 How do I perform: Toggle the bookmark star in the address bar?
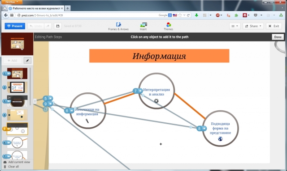tap(180, 15)
